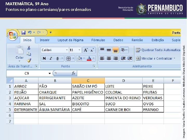The height and width of the screenshot is (140, 187).
Task: Open undo history dropdown arrow
Action: [x=34, y=32]
